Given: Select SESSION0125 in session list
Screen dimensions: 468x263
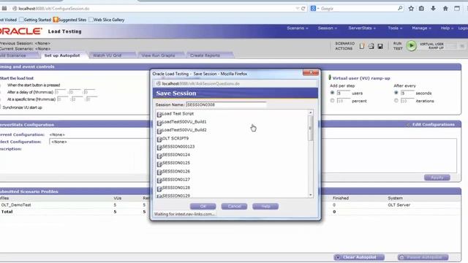Looking at the screenshot, I should pos(176,163).
